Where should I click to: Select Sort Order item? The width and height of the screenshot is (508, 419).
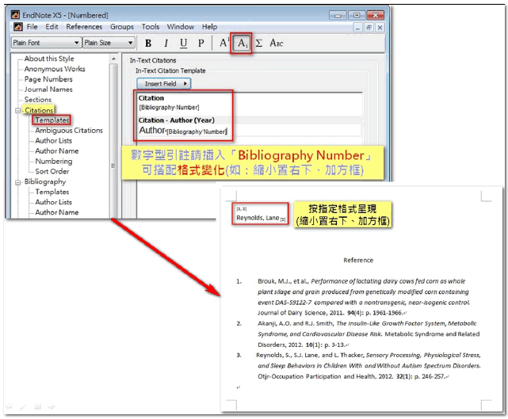tap(52, 171)
